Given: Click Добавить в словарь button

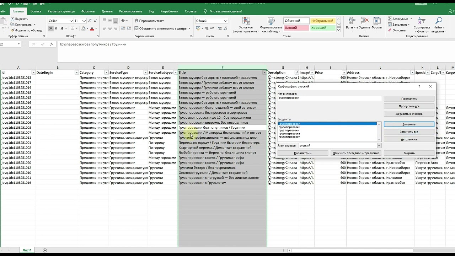Looking at the screenshot, I should [409, 114].
